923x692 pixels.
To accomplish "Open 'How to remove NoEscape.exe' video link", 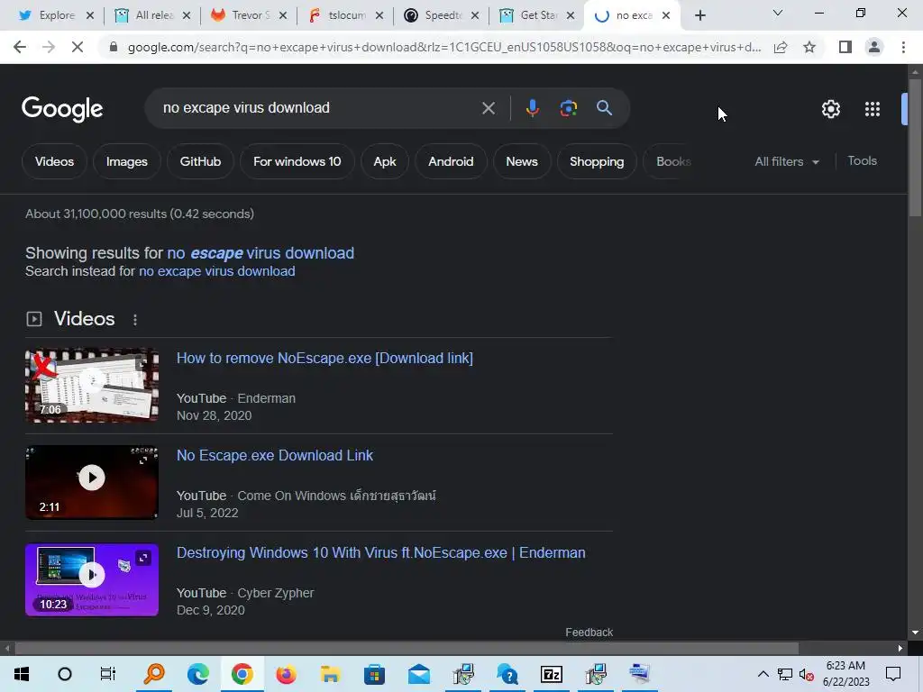I will coord(324,358).
